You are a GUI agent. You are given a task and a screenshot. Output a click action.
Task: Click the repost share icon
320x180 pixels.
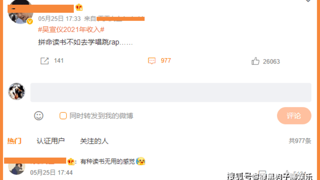[44, 61]
